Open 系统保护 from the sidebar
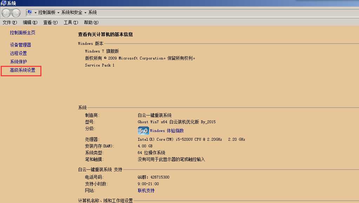This screenshot has height=203, width=359. click(18, 62)
